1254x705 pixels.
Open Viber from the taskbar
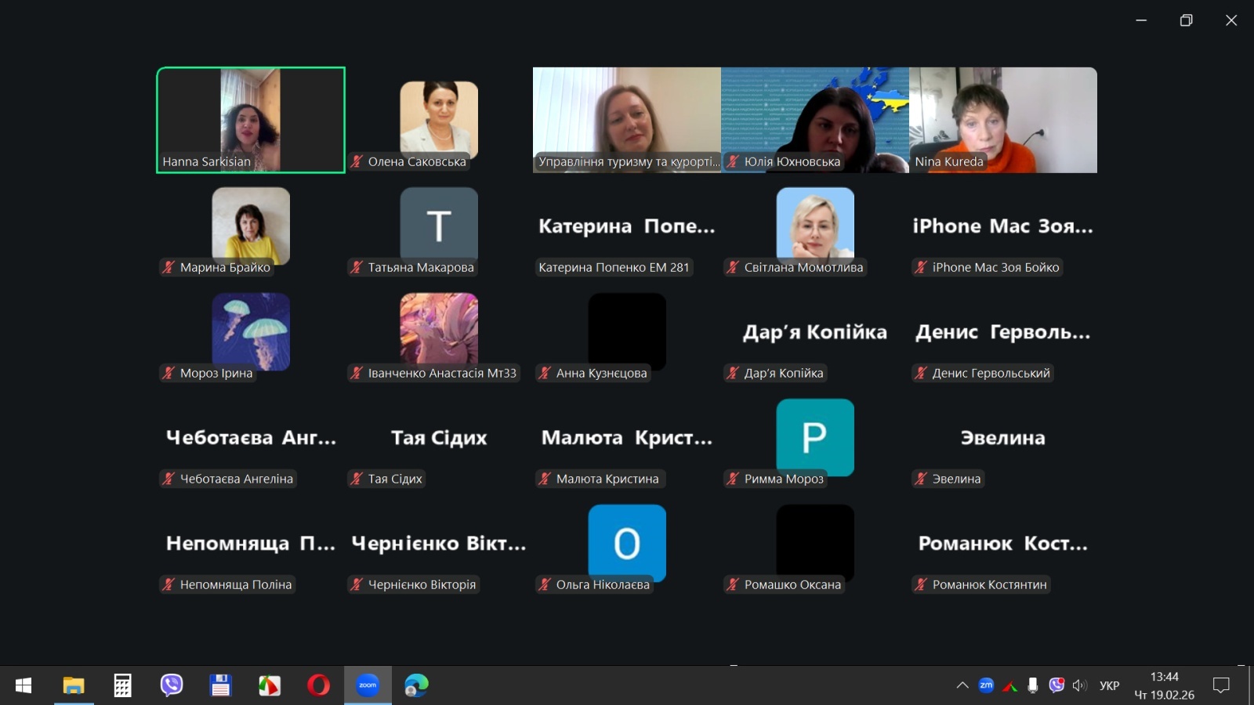(x=172, y=685)
